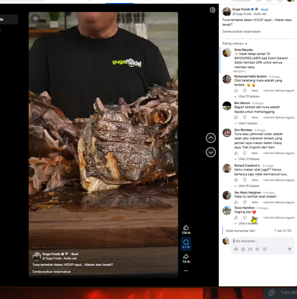
Task: Love-react to Travis Hamilton's comment
Action: click(245, 218)
